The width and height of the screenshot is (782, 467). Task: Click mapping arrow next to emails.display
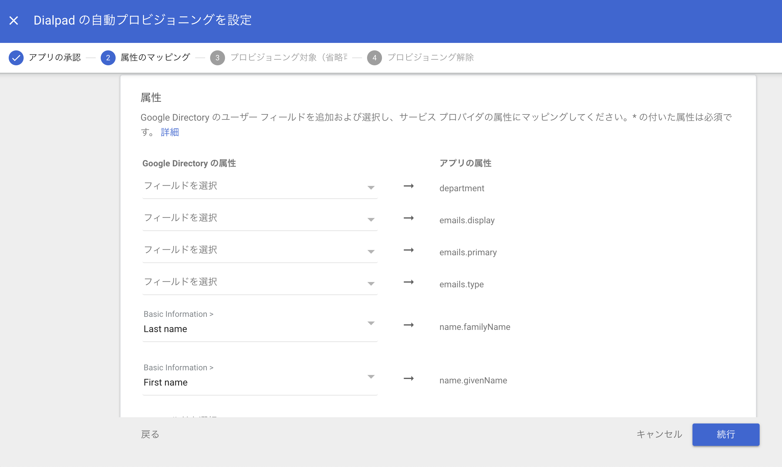(409, 218)
